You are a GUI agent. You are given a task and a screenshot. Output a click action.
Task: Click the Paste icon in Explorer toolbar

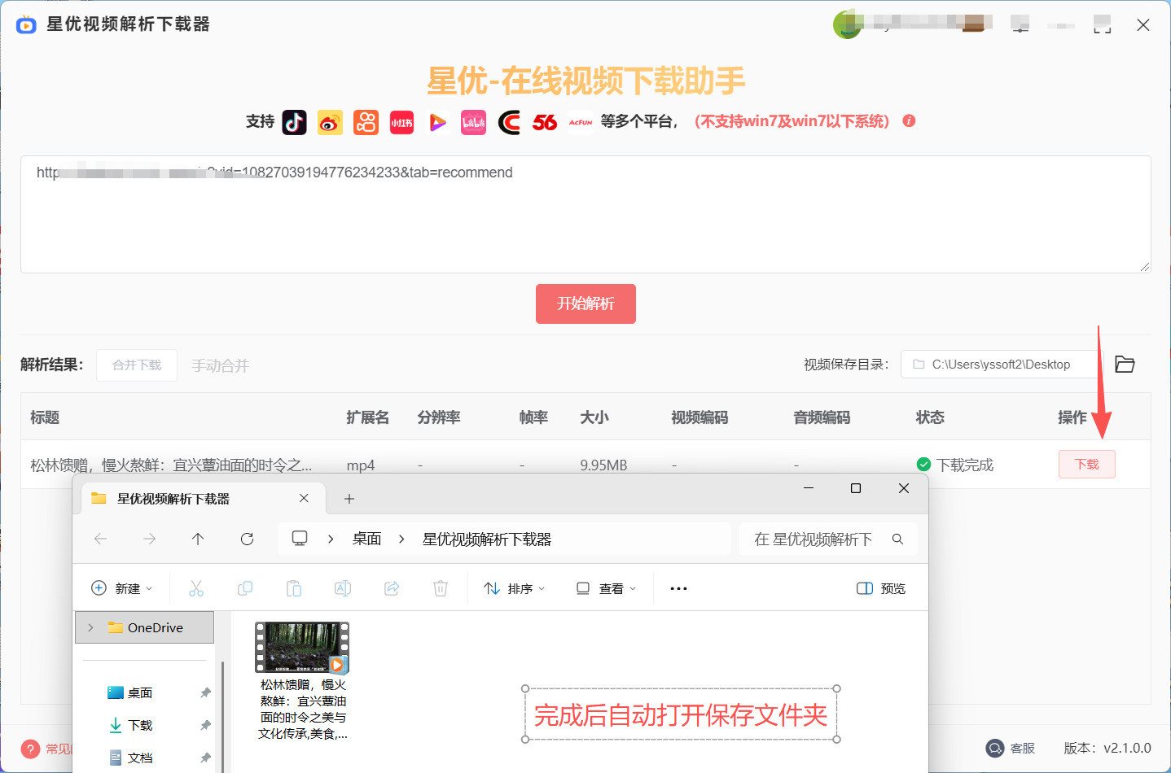(294, 588)
